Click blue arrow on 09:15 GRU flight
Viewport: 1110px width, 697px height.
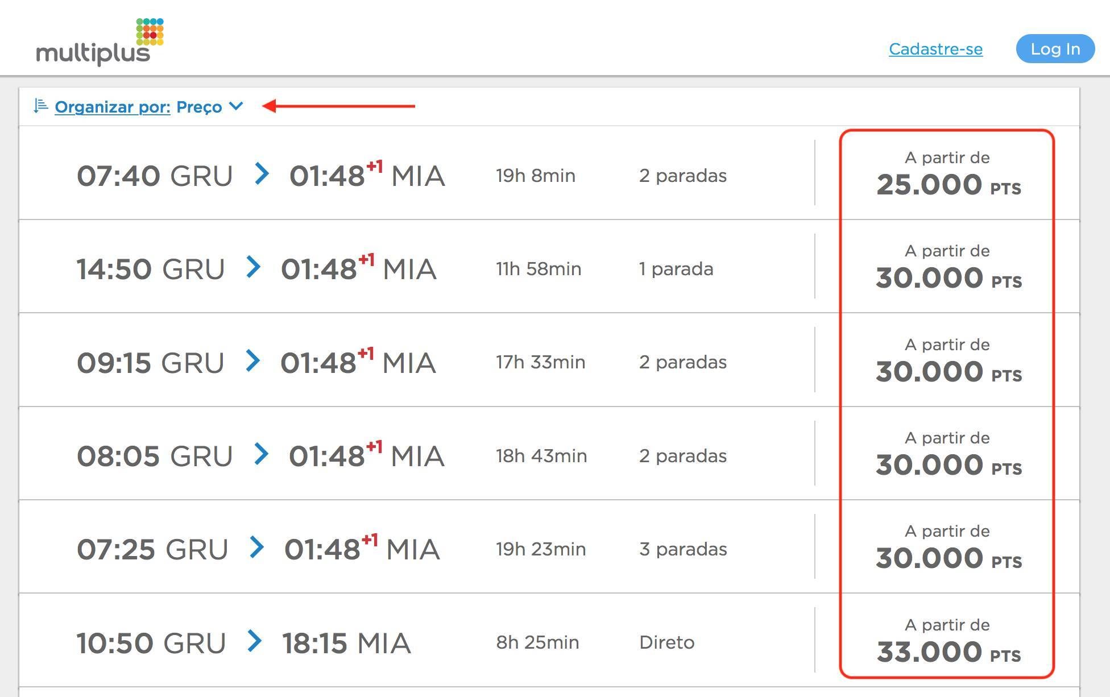coord(253,361)
